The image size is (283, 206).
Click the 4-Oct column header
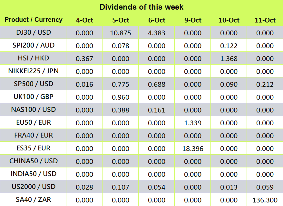tap(84, 20)
